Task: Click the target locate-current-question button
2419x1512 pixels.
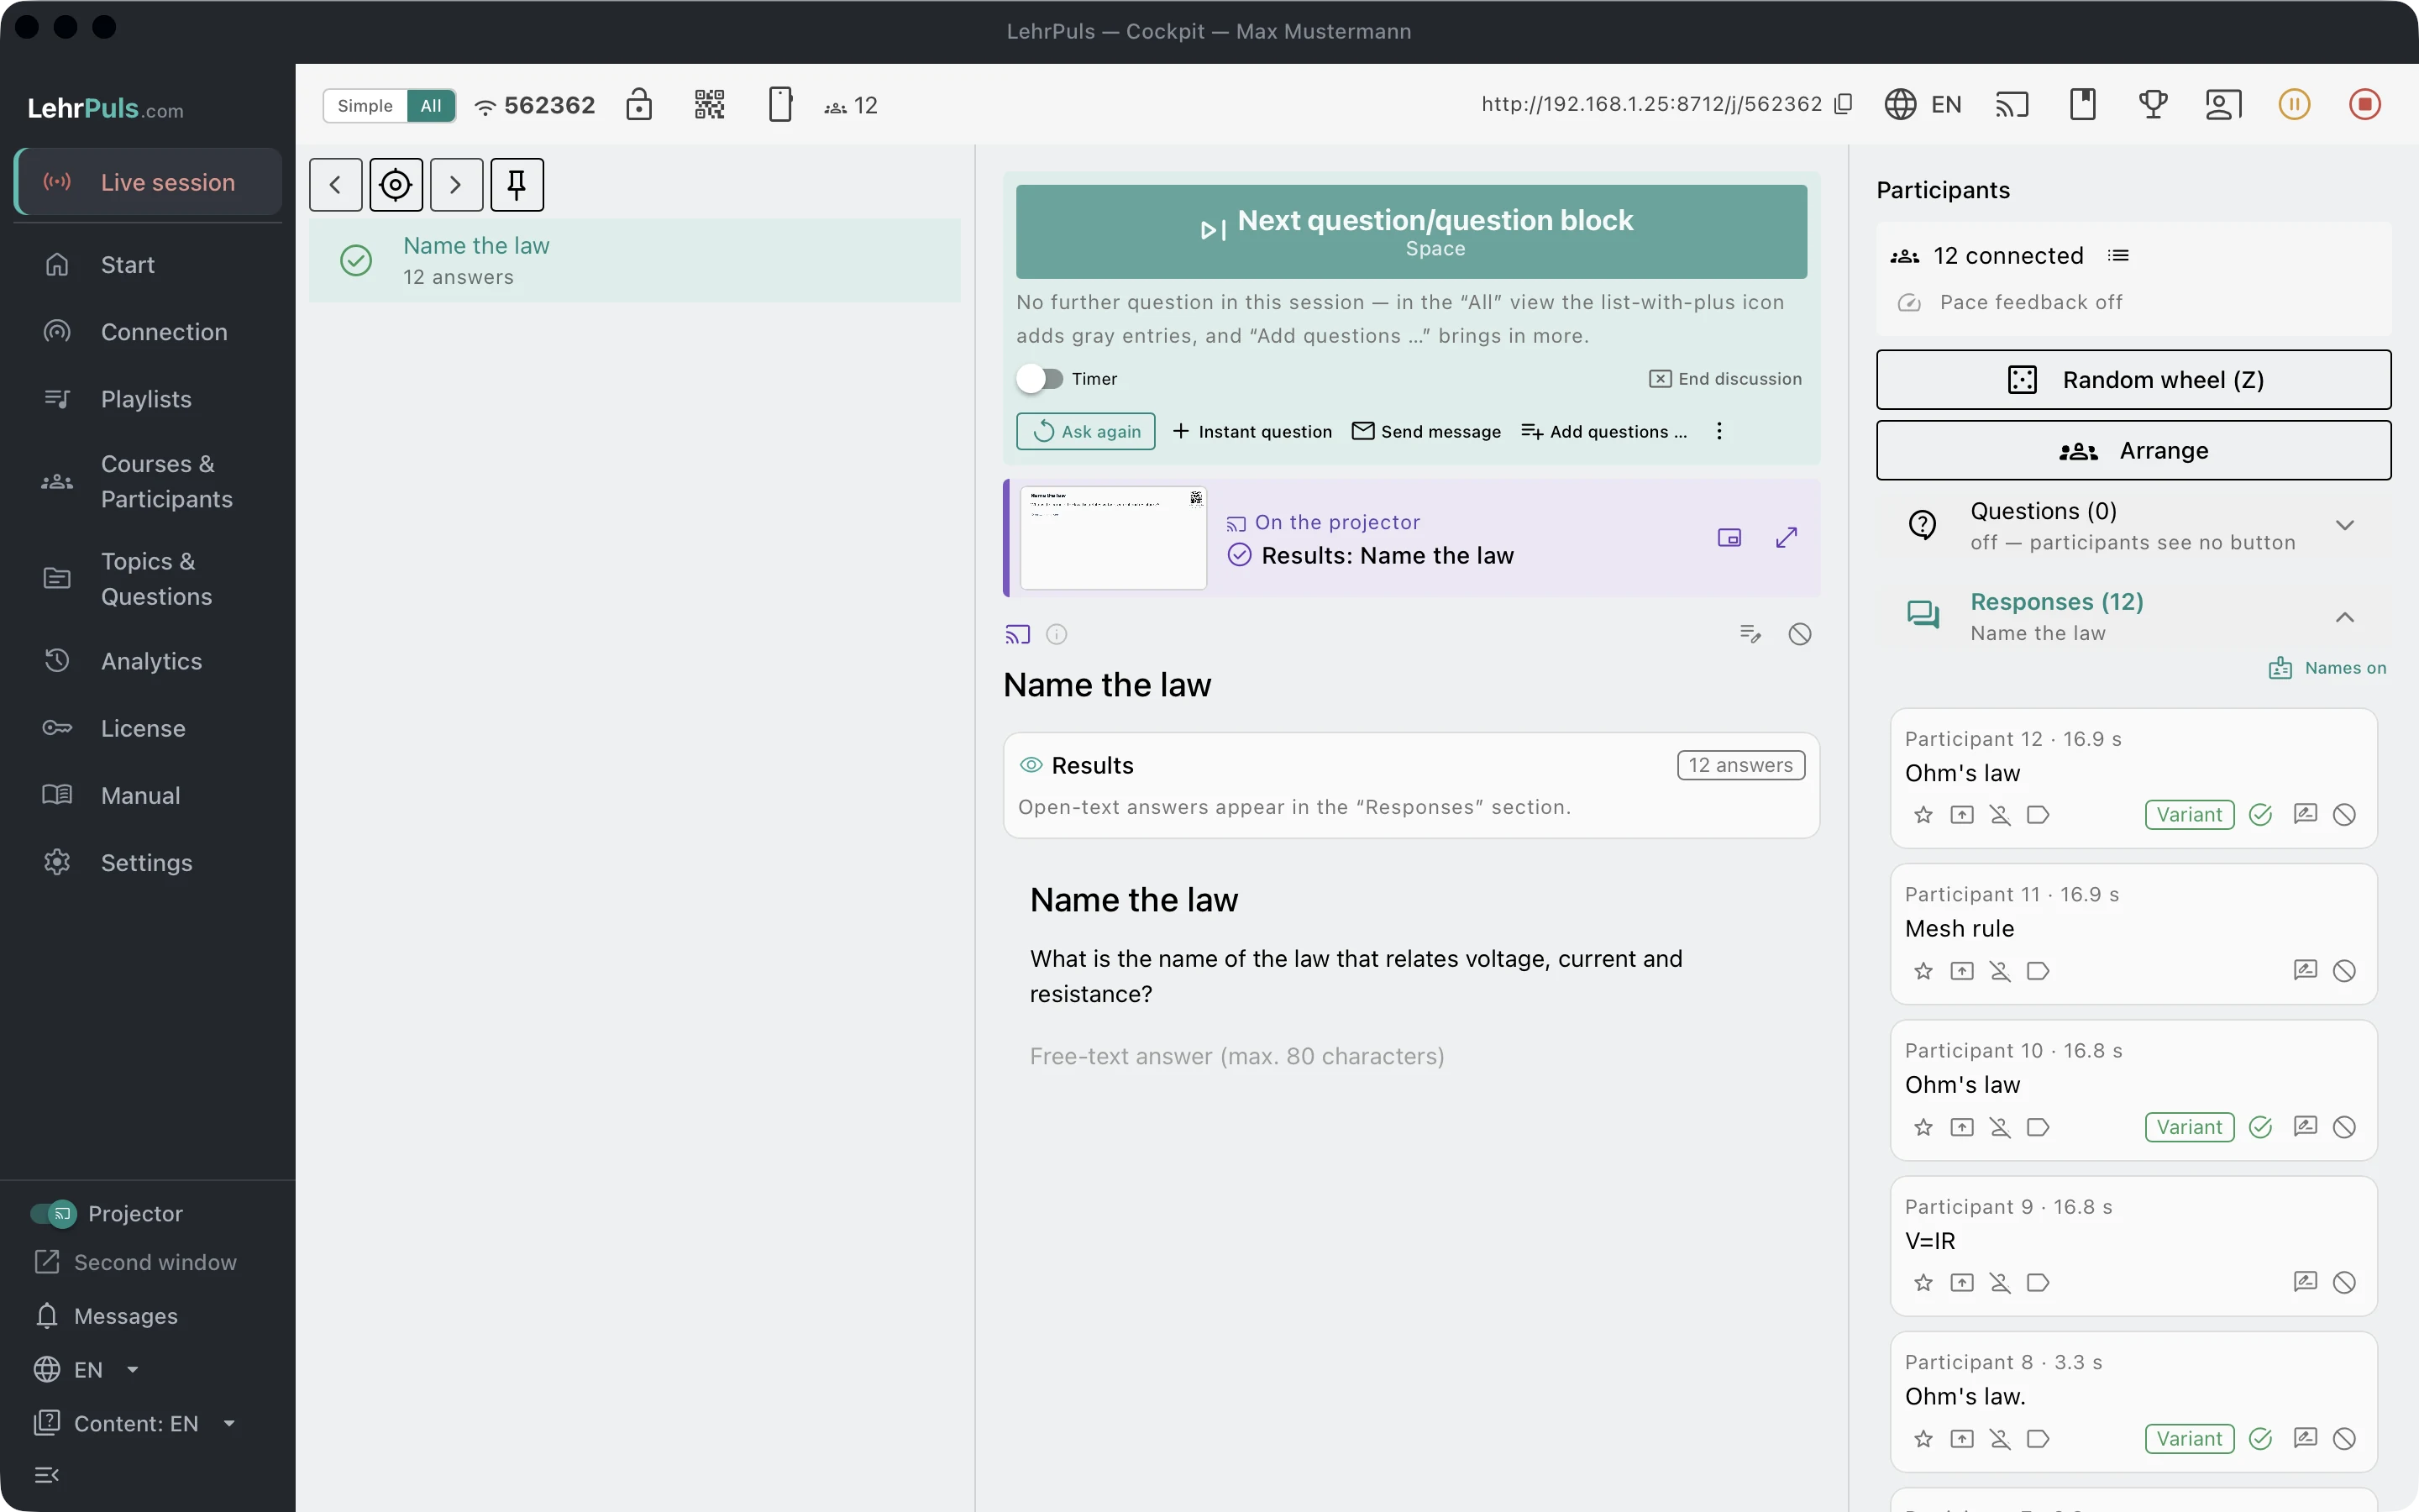Action: pyautogui.click(x=396, y=185)
